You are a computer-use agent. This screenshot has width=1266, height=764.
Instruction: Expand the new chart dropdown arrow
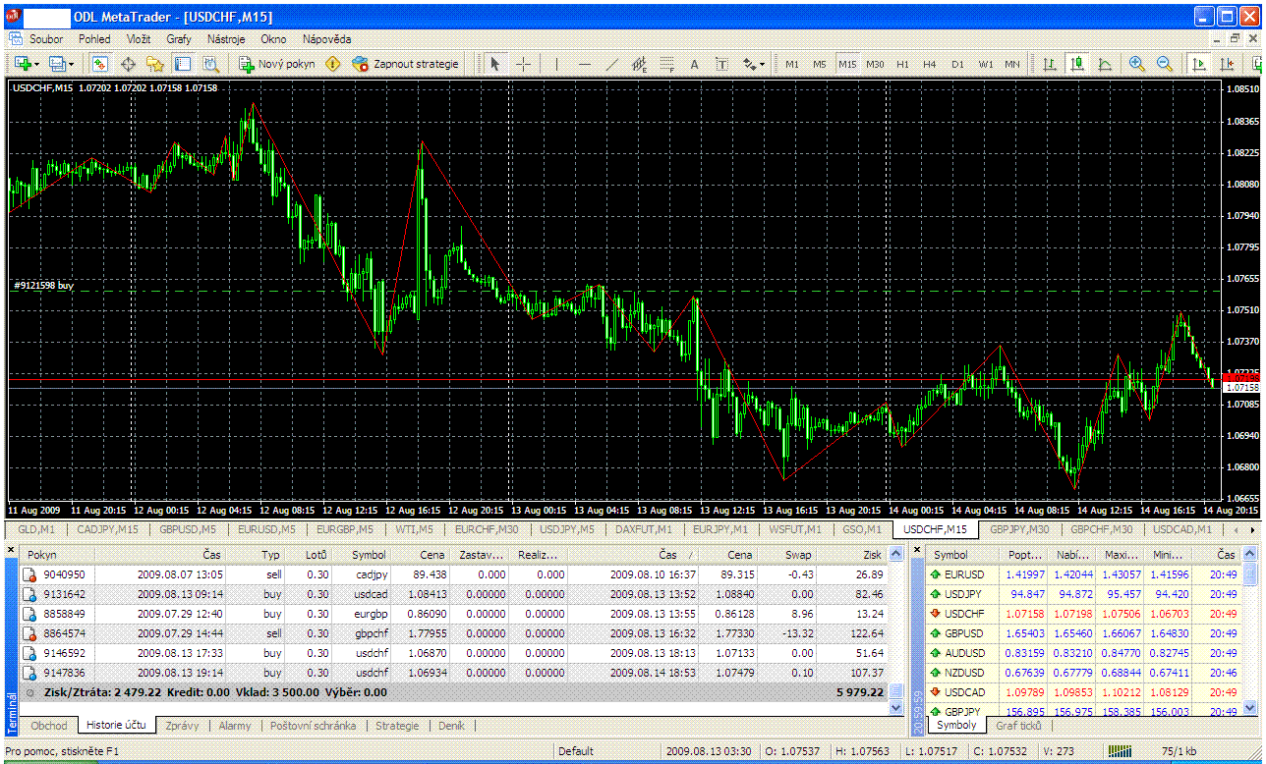pos(37,64)
